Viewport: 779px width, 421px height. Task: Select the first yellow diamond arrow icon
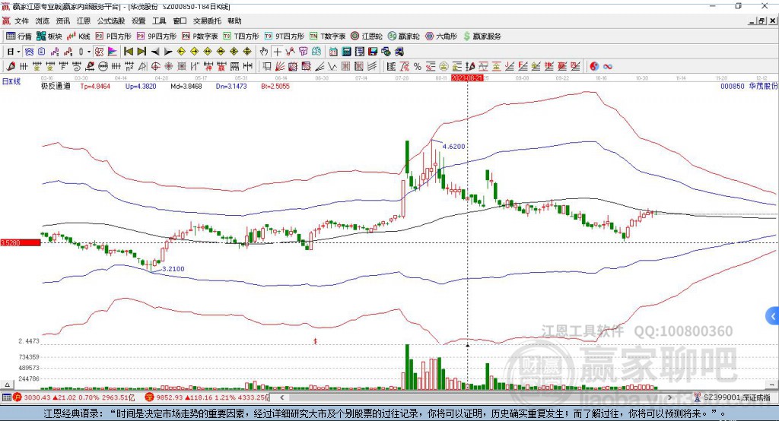click(x=181, y=52)
